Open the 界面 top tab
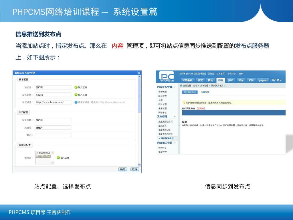Screen dimensions: 293x220 click(241, 80)
